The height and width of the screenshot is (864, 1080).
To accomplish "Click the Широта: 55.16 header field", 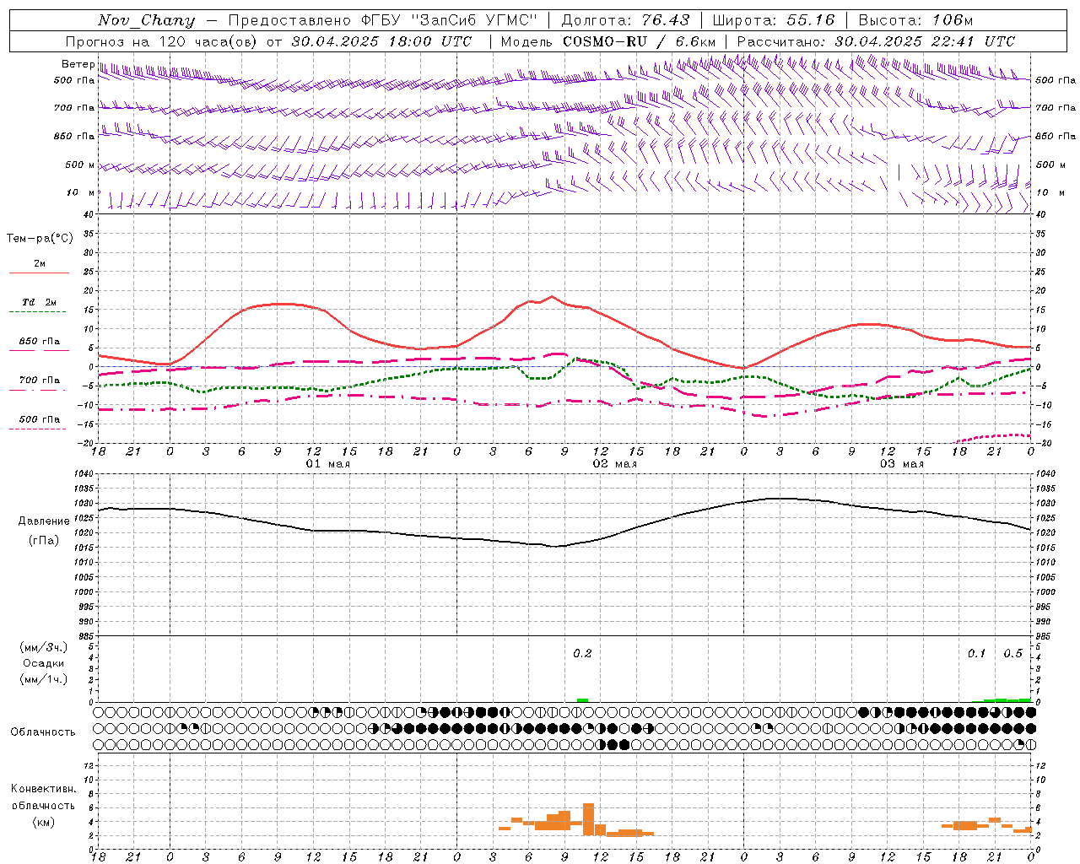I will pos(774,20).
